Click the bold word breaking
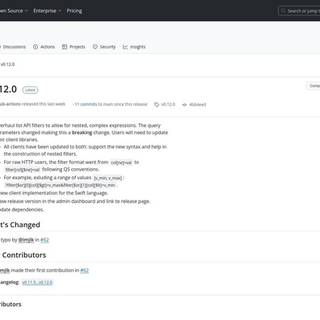This screenshot has height=320, width=320. tap(82, 133)
